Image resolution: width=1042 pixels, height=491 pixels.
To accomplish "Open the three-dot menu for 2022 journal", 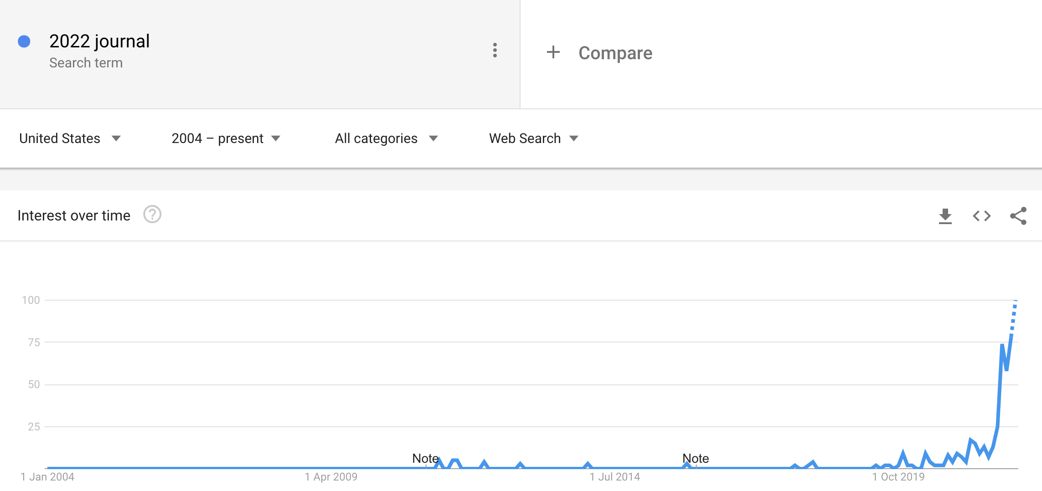I will 495,50.
